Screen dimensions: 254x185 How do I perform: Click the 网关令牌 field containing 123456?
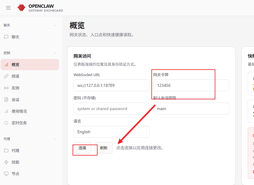(x=191, y=85)
